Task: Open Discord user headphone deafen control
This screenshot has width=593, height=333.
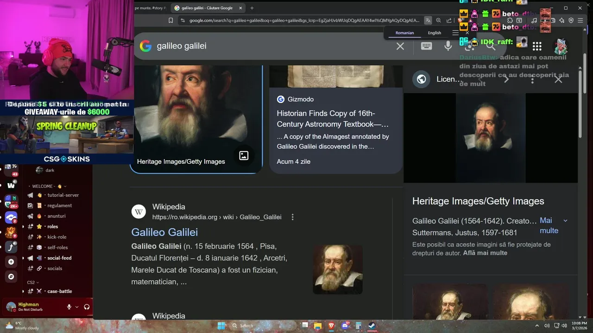Action: click(x=87, y=307)
